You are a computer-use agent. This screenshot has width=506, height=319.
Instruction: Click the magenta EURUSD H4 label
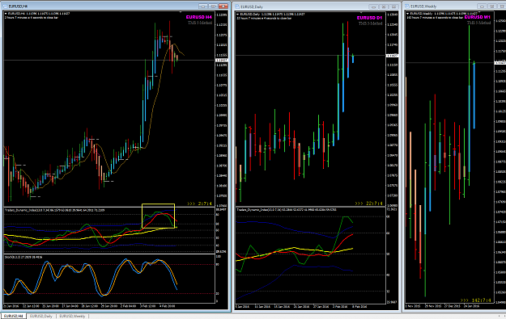pyautogui.click(x=199, y=17)
